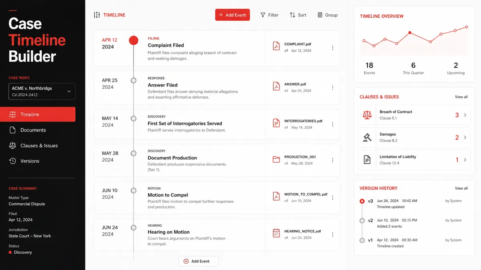The height and width of the screenshot is (270, 481).
Task: Click the MOTION_TO_COMPEL.pdf file icon
Action: [x=276, y=196]
